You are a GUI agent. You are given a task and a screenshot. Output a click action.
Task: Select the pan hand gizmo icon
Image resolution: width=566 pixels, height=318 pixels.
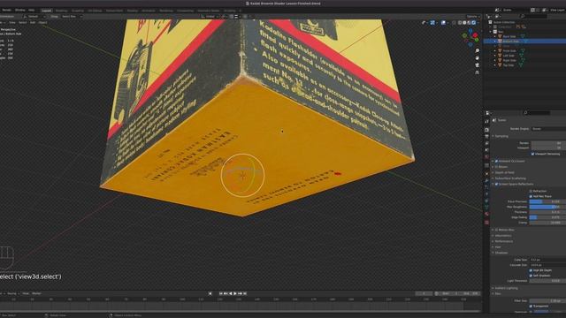(478, 57)
